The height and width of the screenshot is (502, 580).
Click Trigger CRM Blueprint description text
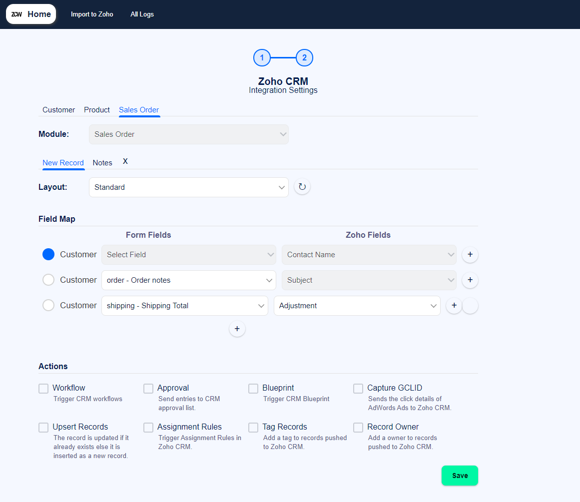tap(296, 399)
